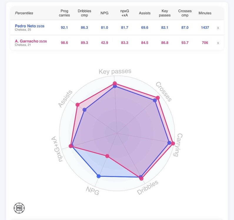Select the NPG column header
Image resolution: width=234 pixels, height=220 pixels.
tap(104, 13)
